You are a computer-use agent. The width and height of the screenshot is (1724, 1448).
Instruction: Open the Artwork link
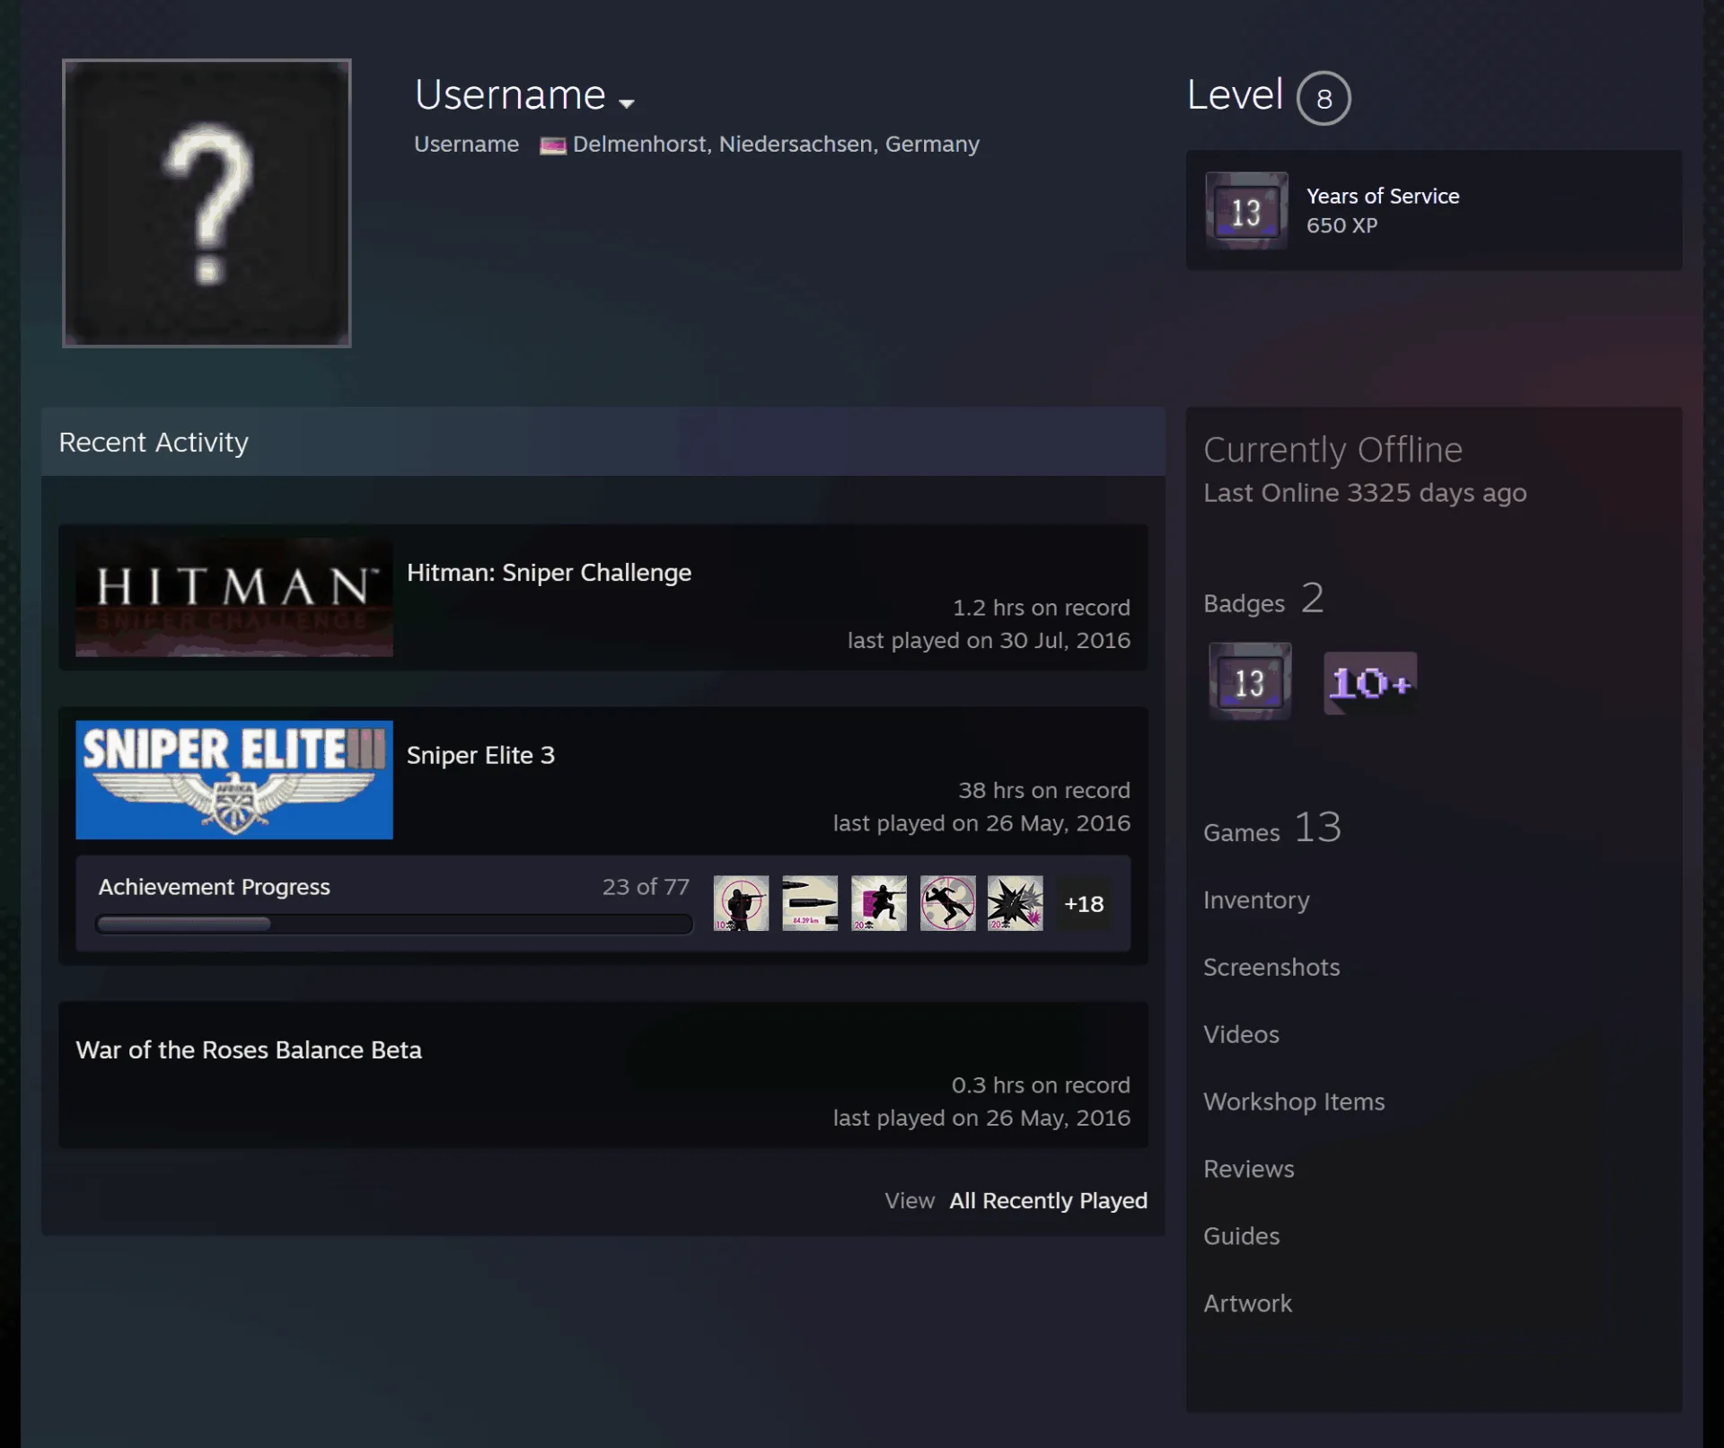(1247, 1304)
